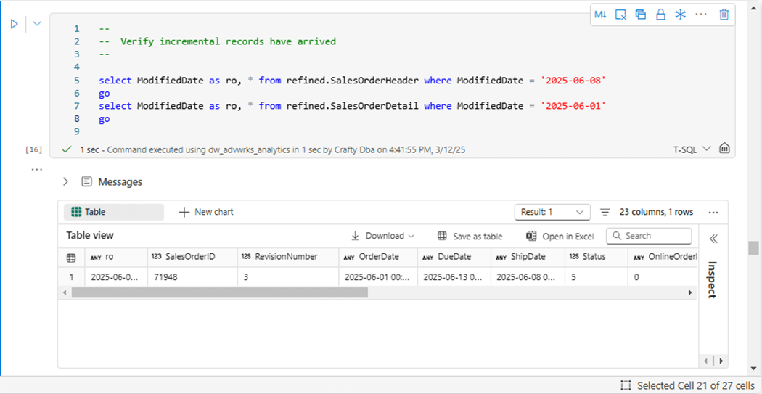Expand the run options chevron beside play

pos(37,24)
